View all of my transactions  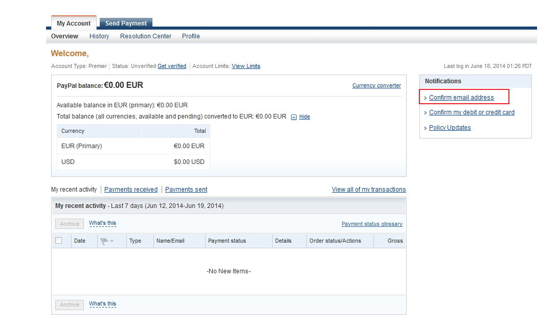pos(369,190)
